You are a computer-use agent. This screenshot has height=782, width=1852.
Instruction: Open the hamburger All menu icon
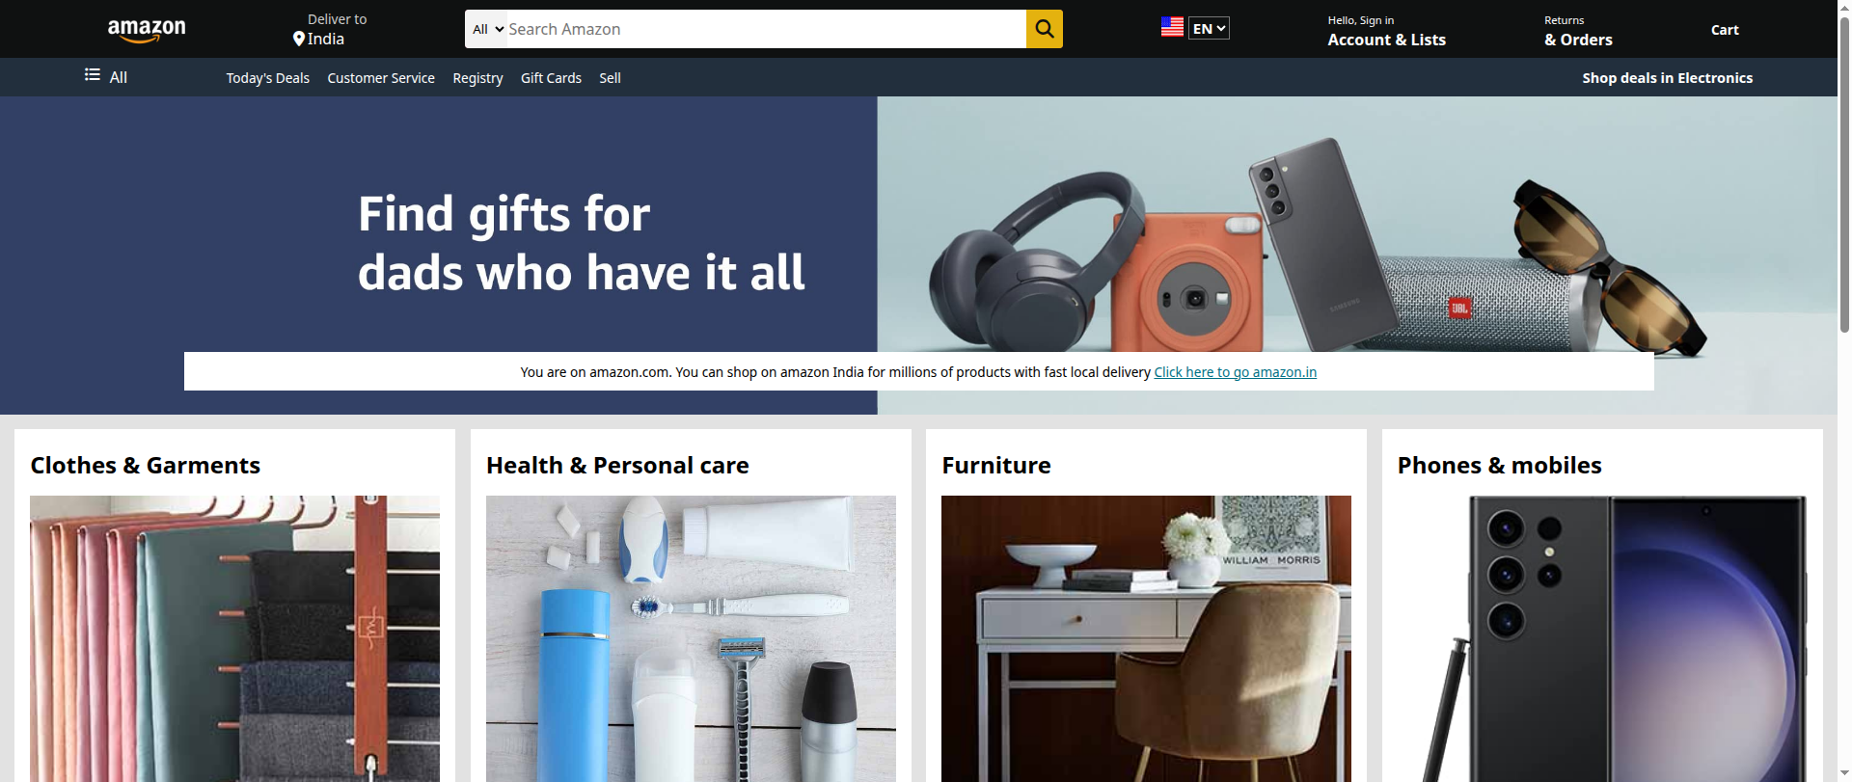pyautogui.click(x=93, y=75)
